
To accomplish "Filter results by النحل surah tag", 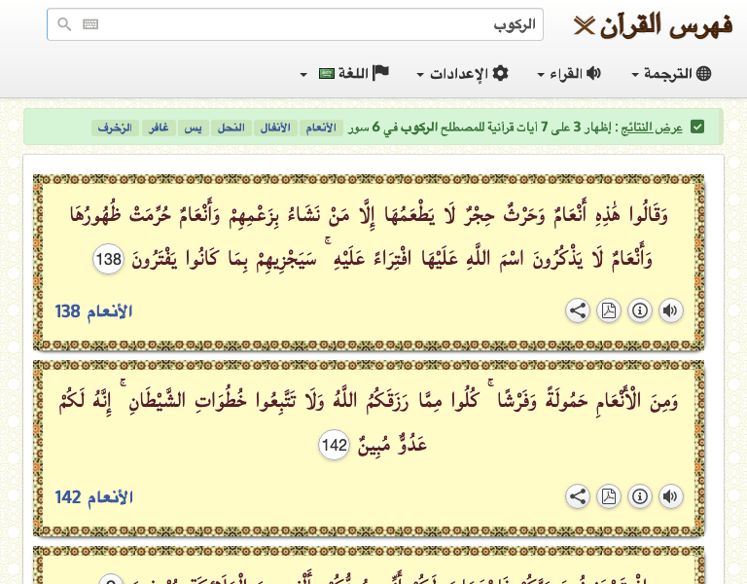I will 231,128.
